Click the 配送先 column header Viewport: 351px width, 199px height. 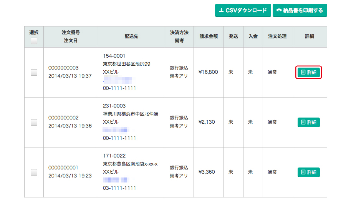click(x=131, y=36)
